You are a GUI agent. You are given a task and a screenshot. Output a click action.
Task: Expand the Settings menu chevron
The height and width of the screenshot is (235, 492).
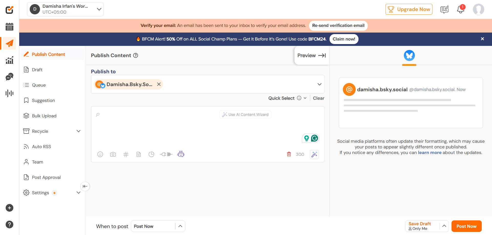click(x=78, y=193)
